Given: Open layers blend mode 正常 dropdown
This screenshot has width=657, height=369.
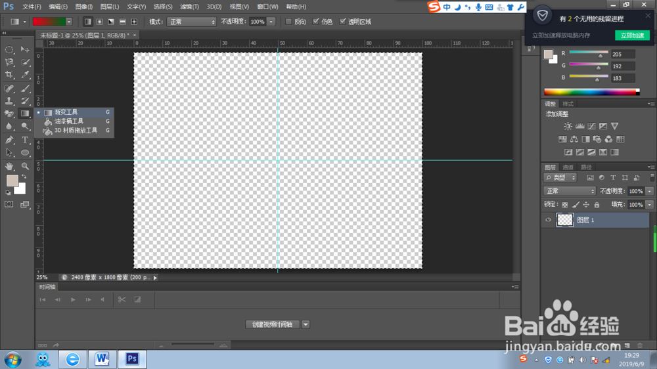Looking at the screenshot, I should (570, 191).
